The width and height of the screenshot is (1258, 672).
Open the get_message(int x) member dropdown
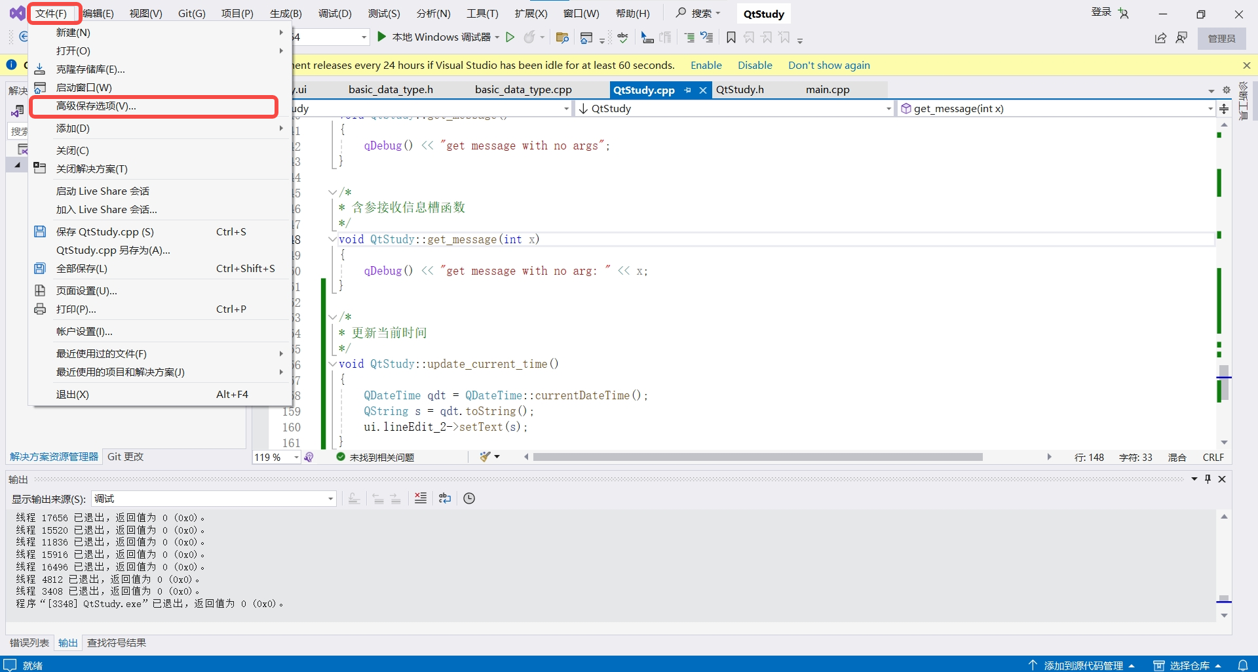[1057, 109]
